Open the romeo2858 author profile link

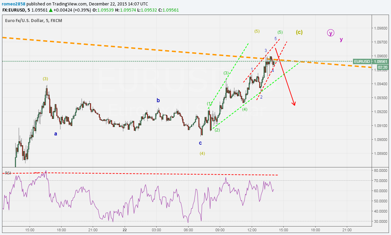click(x=14, y=4)
